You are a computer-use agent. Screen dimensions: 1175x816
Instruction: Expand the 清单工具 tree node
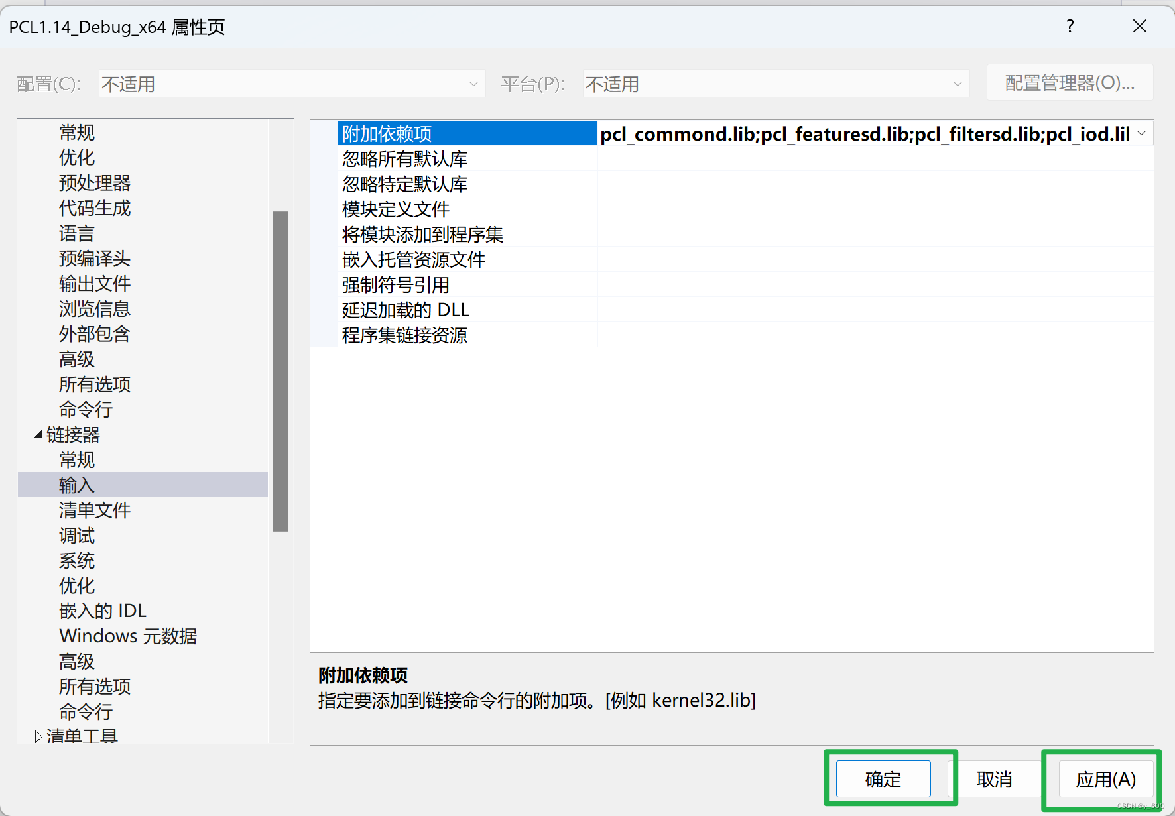click(38, 736)
